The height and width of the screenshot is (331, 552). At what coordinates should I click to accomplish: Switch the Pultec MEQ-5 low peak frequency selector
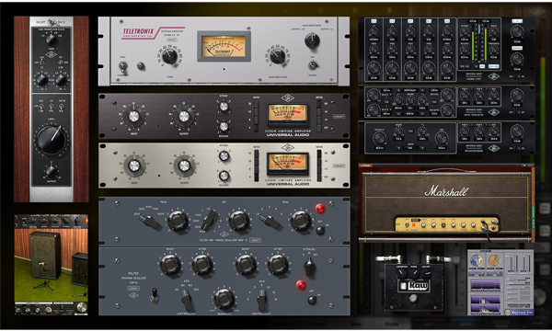click(x=149, y=222)
